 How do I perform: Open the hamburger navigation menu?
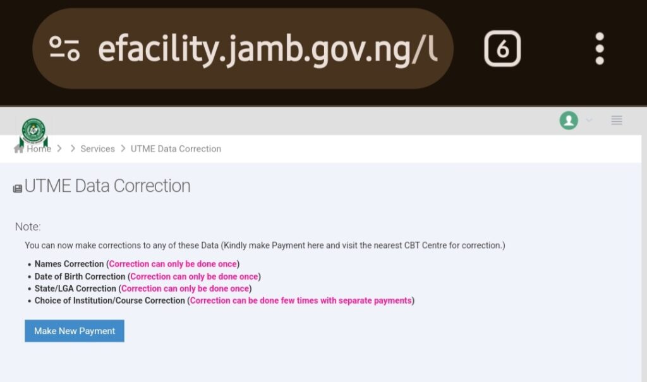click(x=617, y=120)
